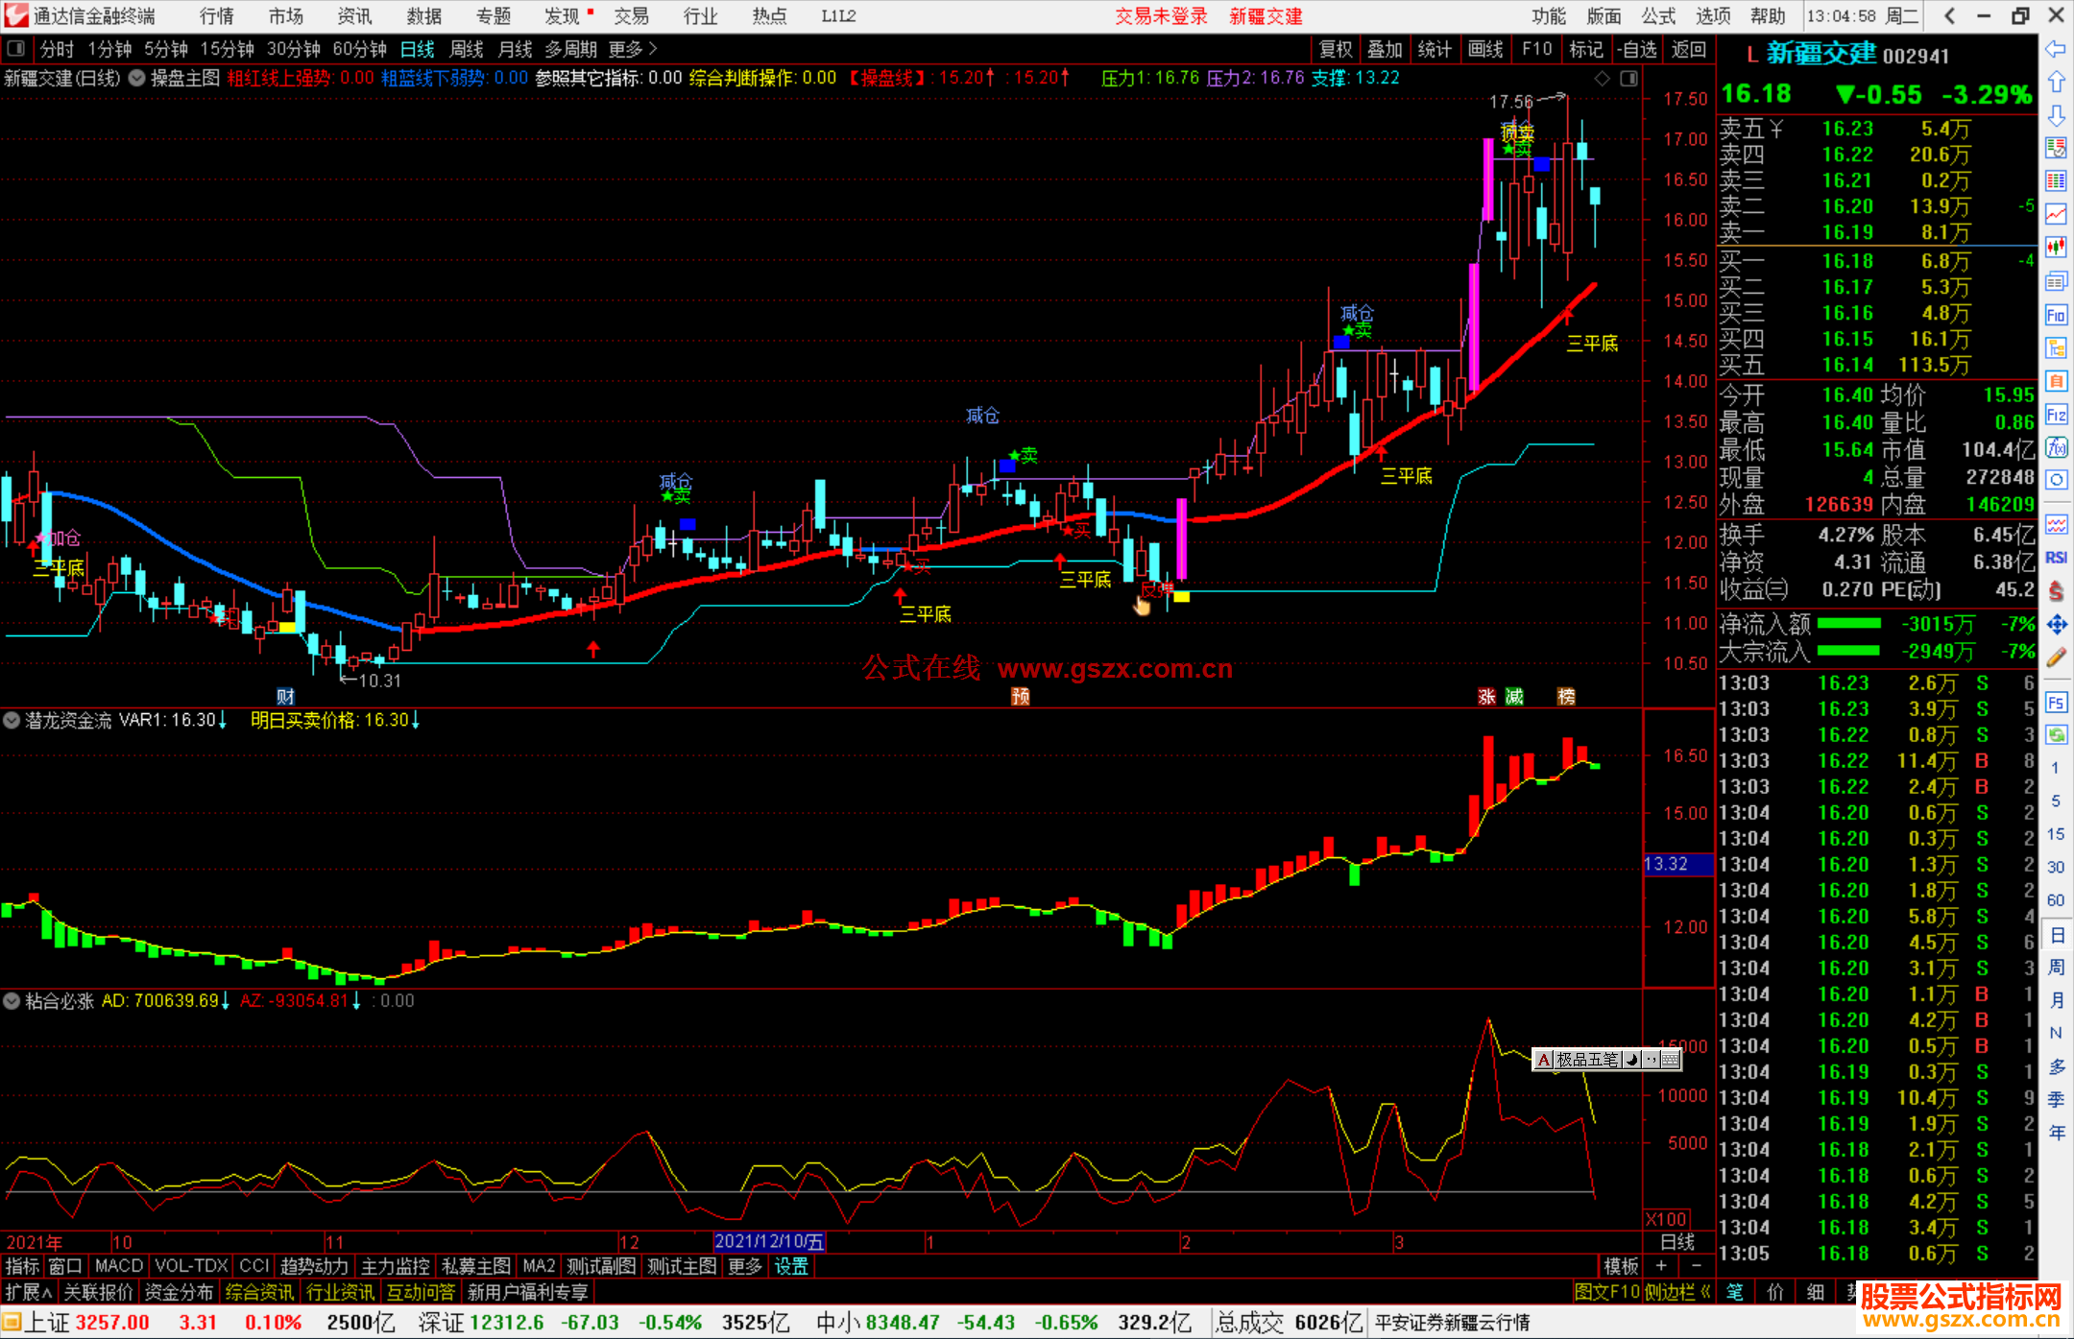This screenshot has width=2074, height=1339.
Task: Switch to the 资金分布 tab
Action: pyautogui.click(x=179, y=1292)
